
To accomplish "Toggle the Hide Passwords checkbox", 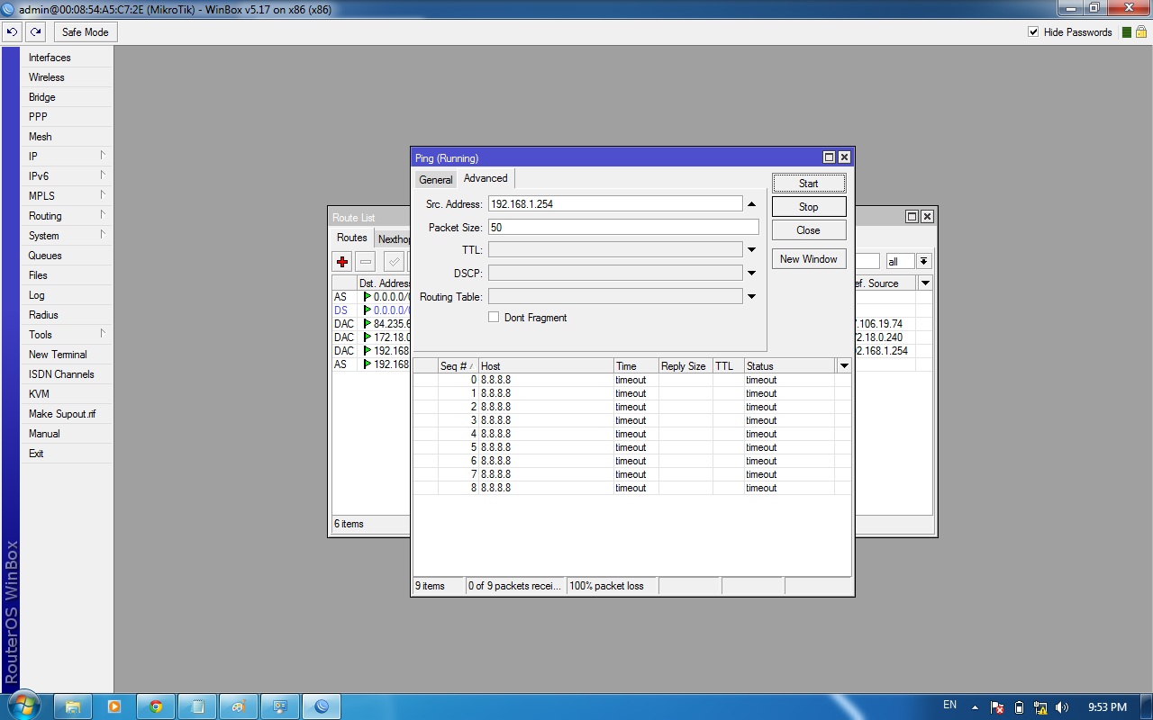I will pyautogui.click(x=1033, y=32).
